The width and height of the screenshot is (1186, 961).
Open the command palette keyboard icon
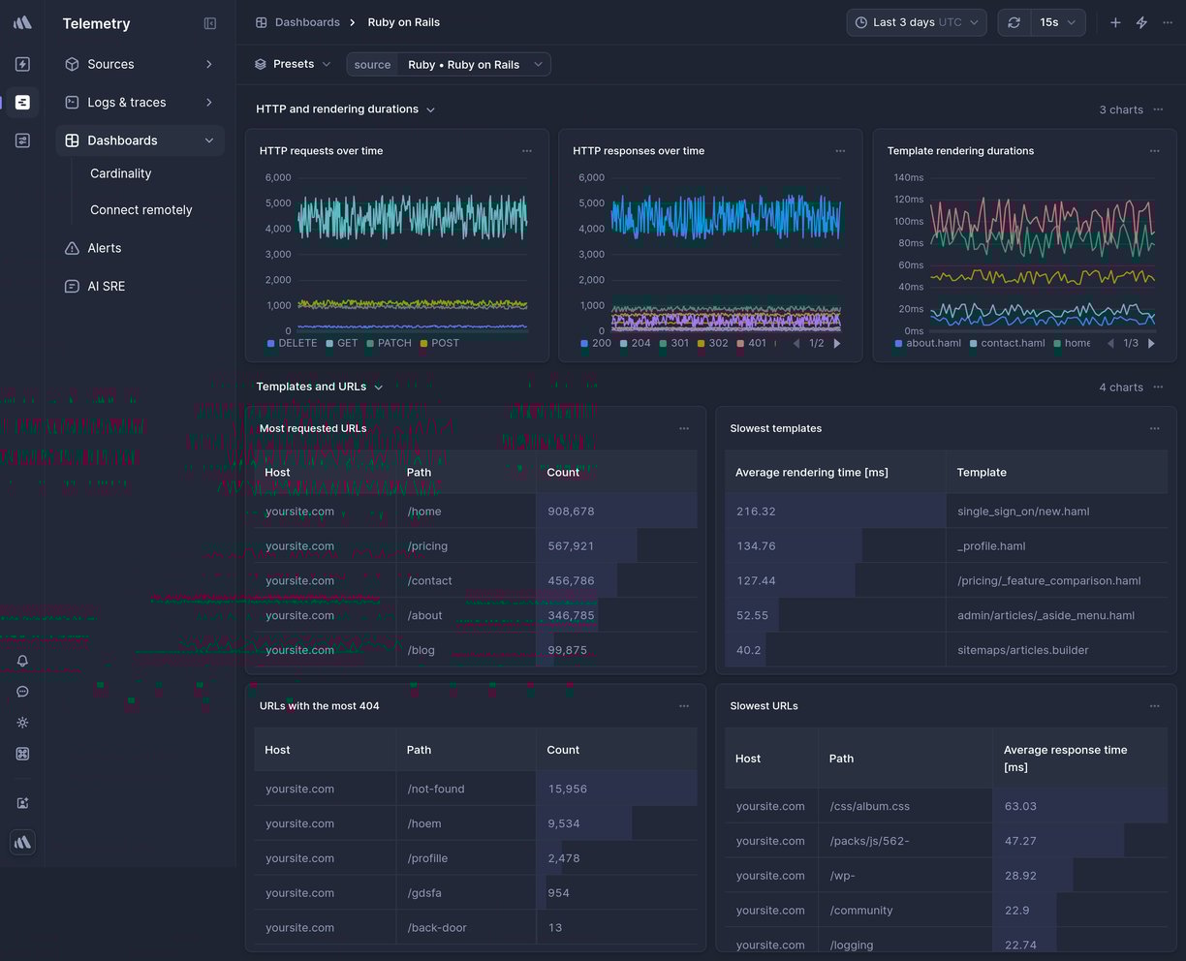(x=22, y=754)
